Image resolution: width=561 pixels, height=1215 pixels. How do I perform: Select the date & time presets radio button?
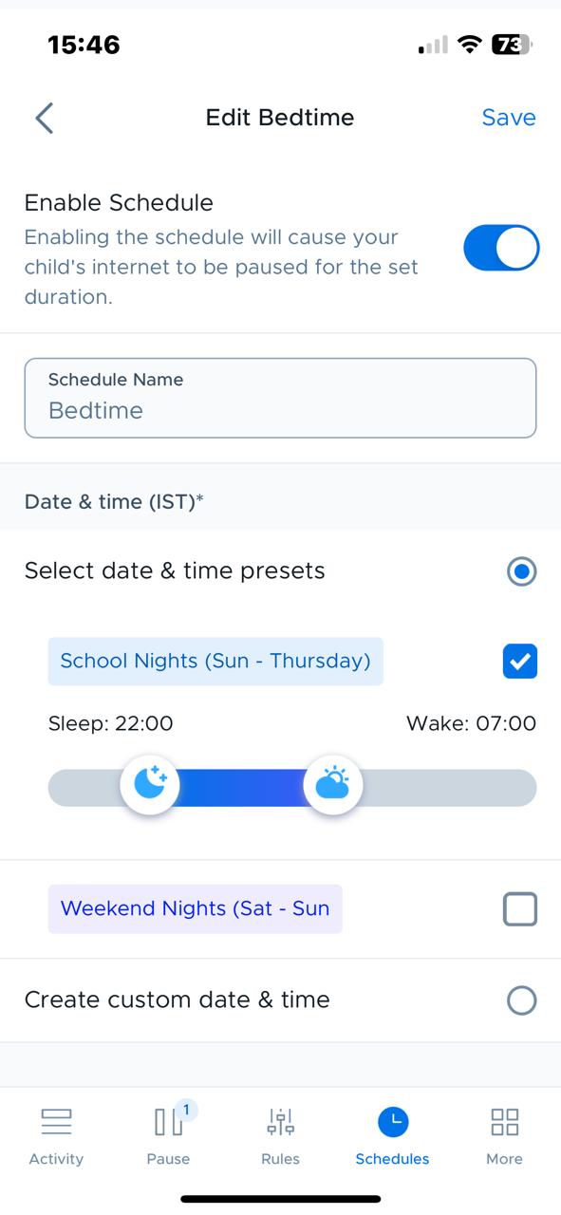point(521,571)
